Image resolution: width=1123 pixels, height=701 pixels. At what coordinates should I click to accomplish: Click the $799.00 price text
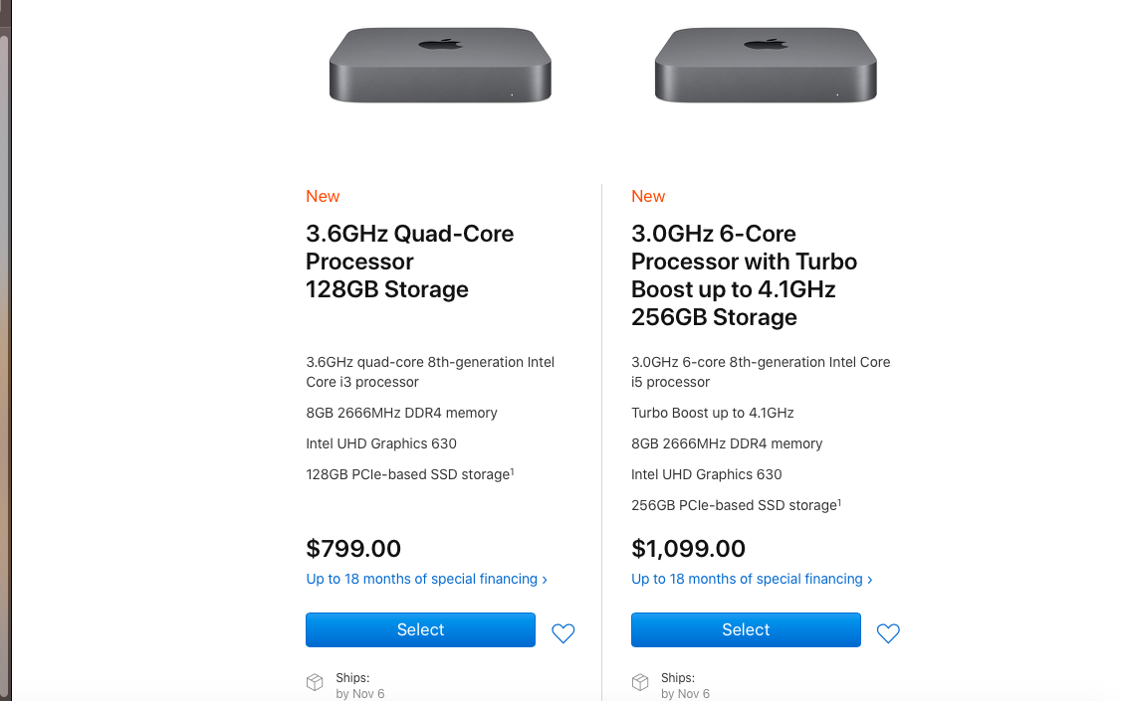point(353,549)
